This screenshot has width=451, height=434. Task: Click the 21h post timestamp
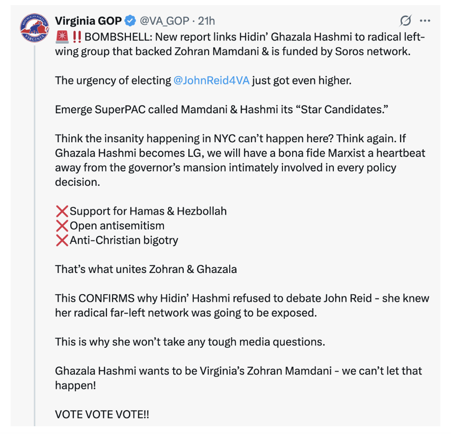[206, 21]
